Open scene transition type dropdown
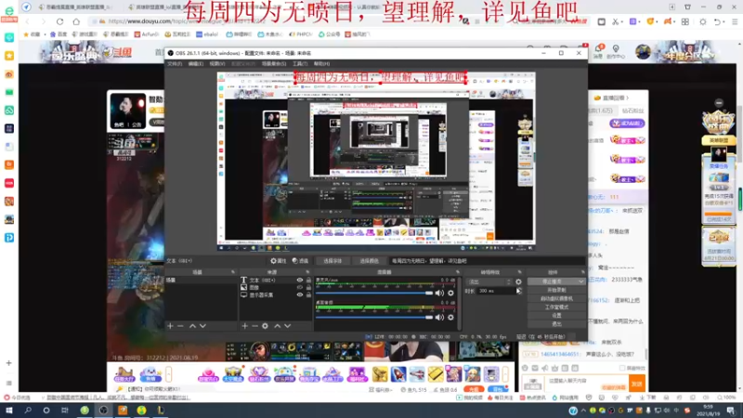This screenshot has width=743, height=418. pyautogui.click(x=489, y=281)
